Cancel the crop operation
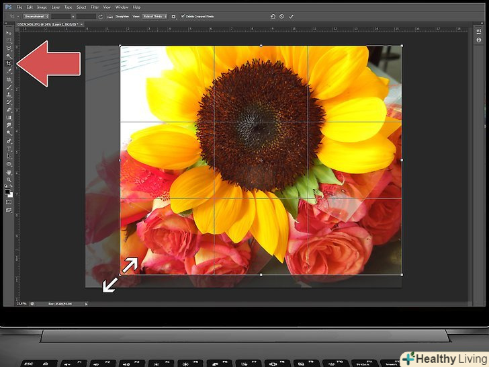489x367 pixels. [281, 15]
